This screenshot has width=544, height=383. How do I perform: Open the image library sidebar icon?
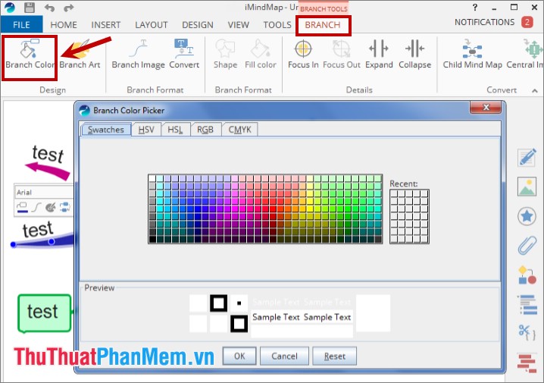point(527,187)
